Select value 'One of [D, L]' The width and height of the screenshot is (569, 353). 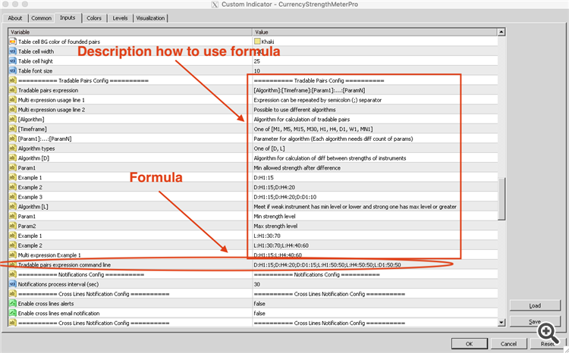pos(269,148)
